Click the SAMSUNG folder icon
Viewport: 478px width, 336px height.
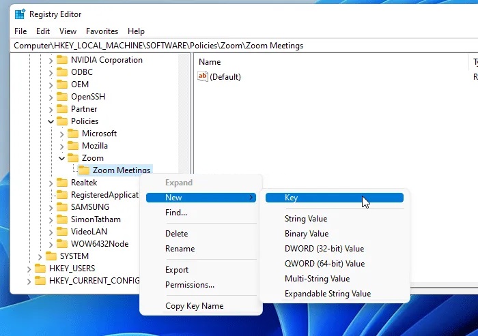(62, 207)
